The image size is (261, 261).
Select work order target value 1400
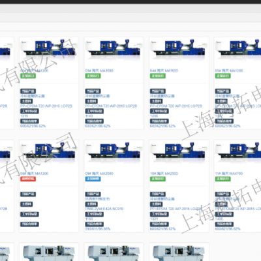tap(219, 219)
